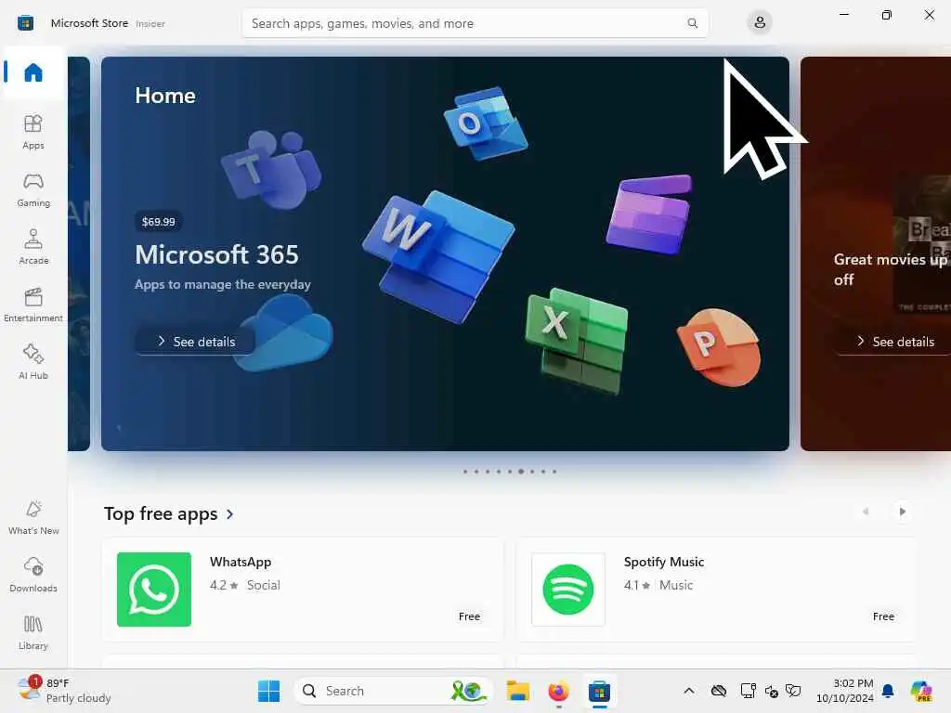
Task: Click the display/cast tray icon
Action: pyautogui.click(x=748, y=691)
